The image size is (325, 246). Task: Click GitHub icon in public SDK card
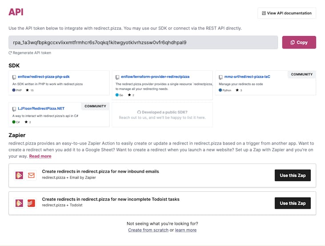click(139, 112)
